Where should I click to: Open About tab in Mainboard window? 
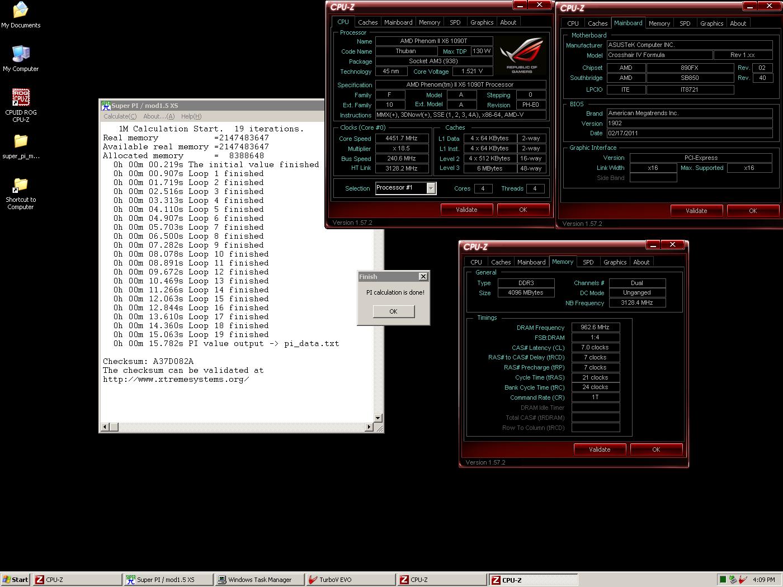pos(738,23)
